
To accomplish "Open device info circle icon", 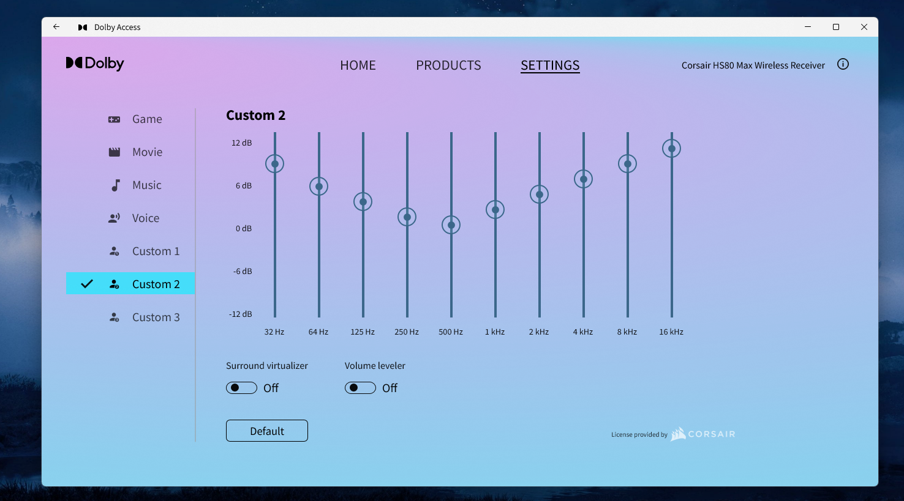I will click(x=843, y=64).
